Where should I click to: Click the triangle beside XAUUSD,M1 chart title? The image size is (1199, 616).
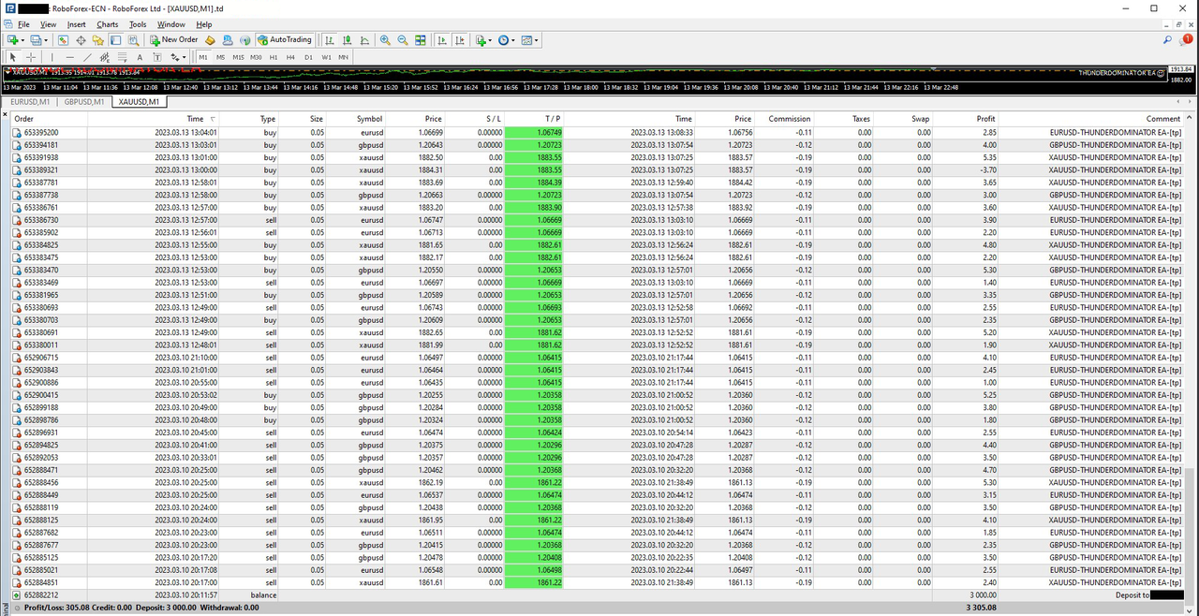7,72
